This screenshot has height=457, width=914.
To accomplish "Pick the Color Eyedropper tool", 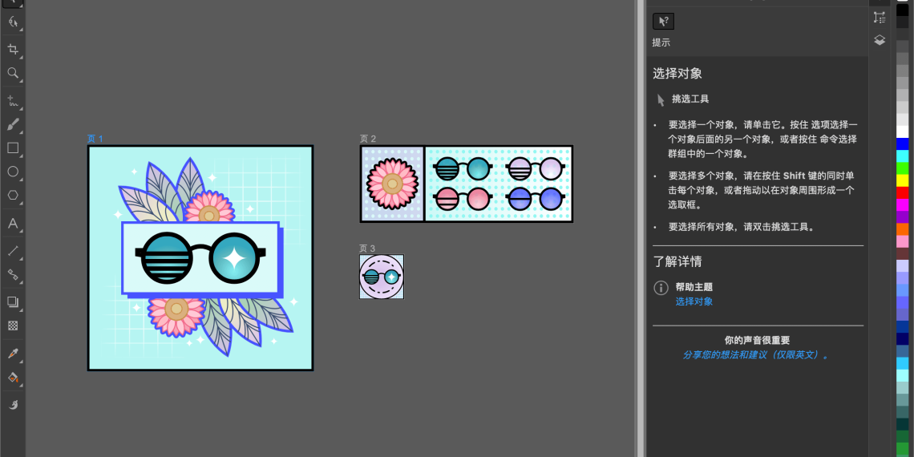I will coord(13,354).
